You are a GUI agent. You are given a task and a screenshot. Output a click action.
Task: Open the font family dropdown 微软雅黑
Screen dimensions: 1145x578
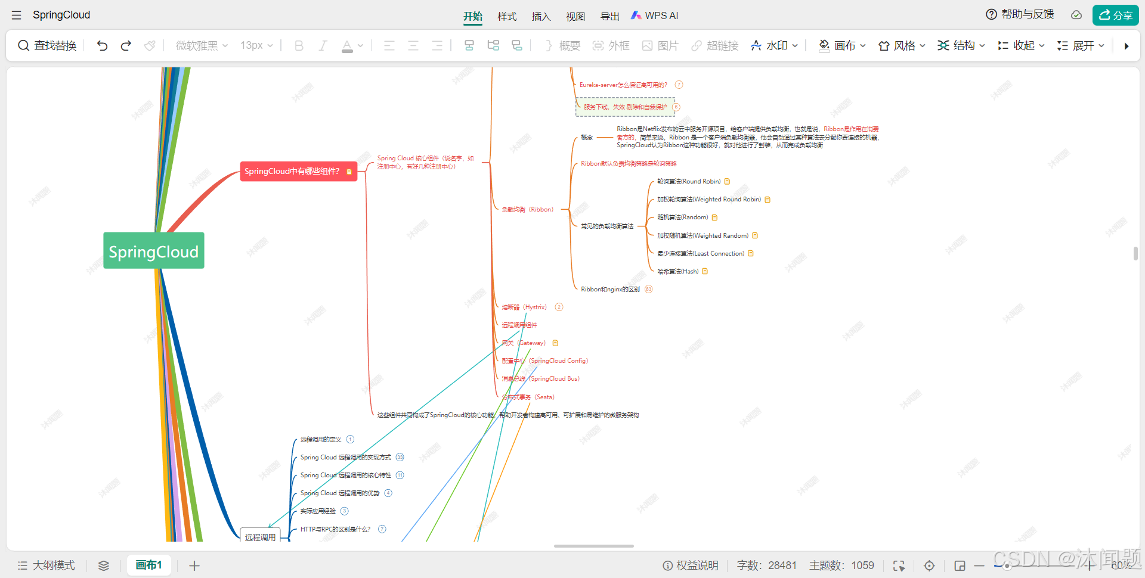pyautogui.click(x=202, y=46)
